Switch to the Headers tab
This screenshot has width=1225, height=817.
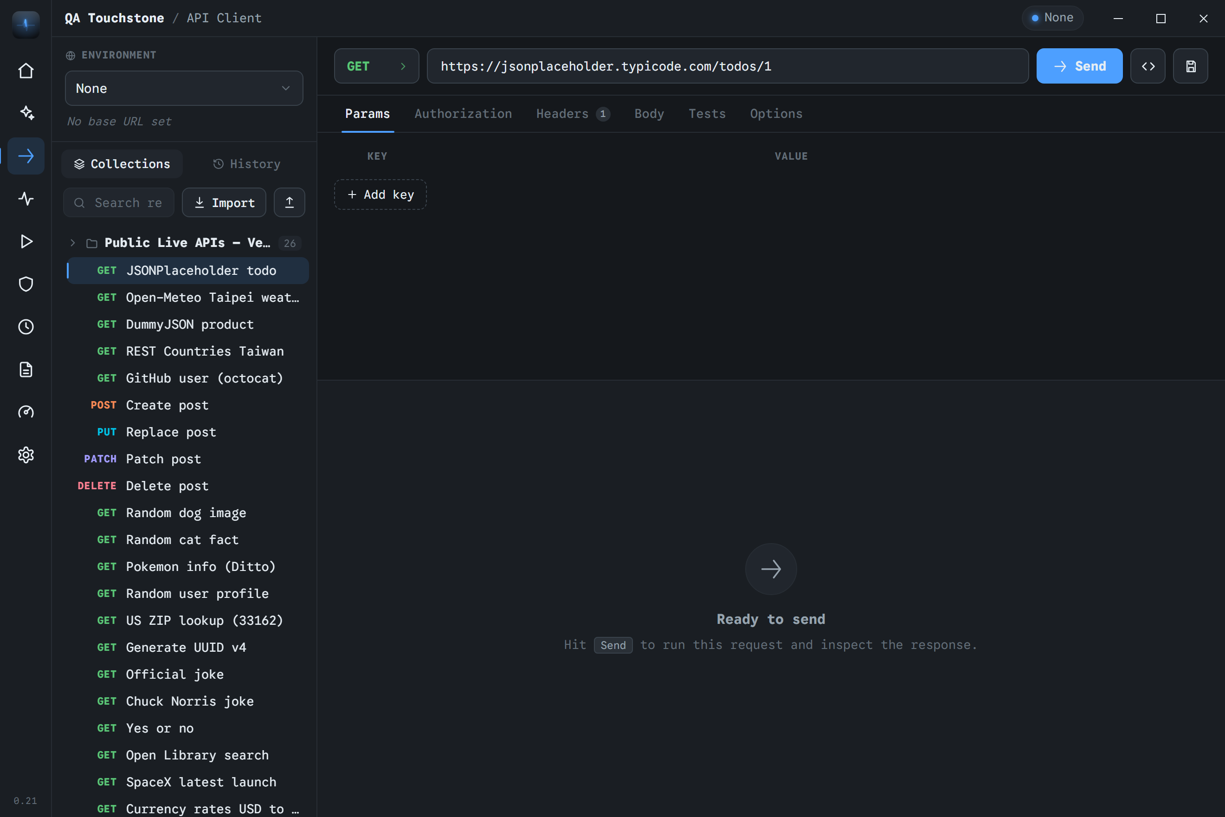(573, 114)
